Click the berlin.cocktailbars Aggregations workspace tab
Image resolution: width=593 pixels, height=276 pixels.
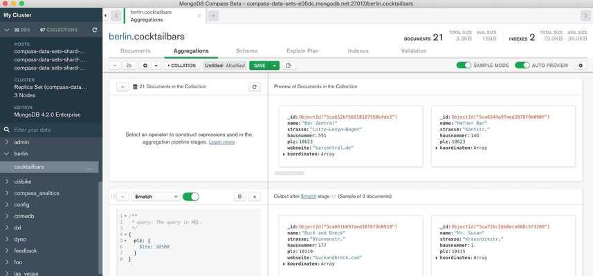point(165,16)
